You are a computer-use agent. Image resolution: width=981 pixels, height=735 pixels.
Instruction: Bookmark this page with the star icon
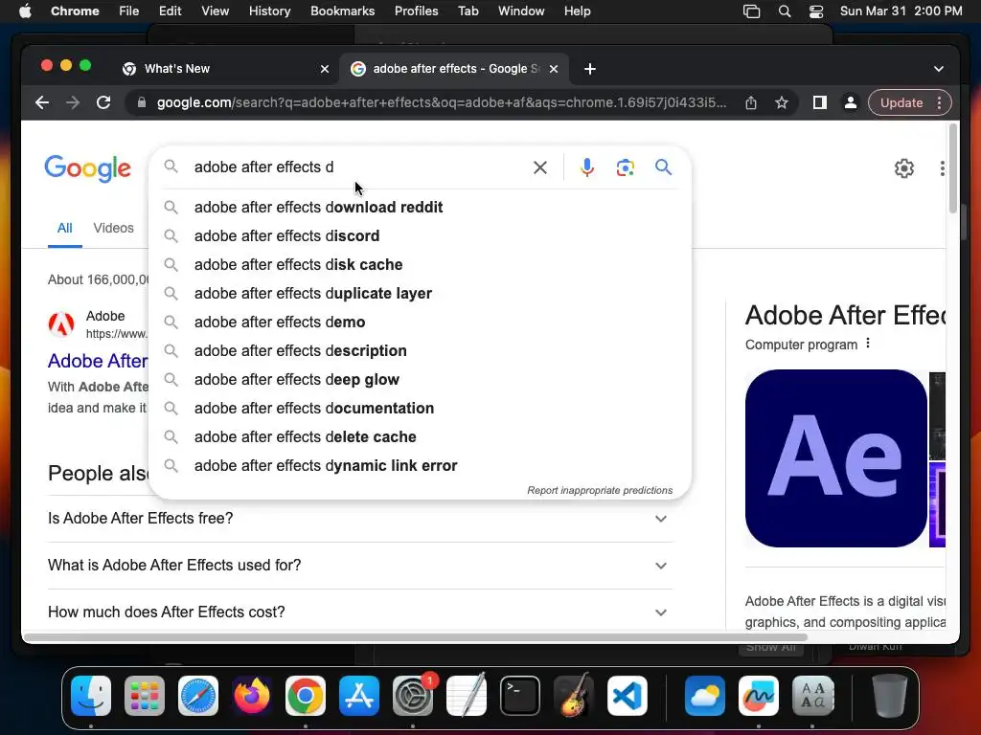pos(782,102)
